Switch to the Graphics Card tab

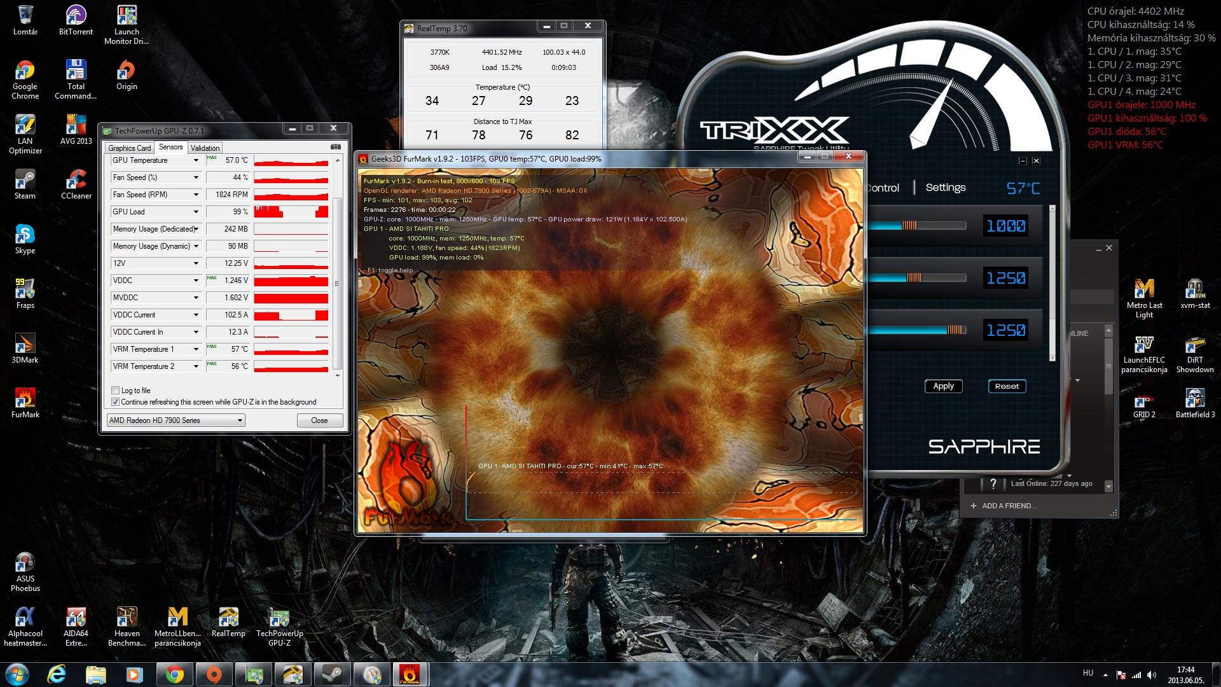130,148
